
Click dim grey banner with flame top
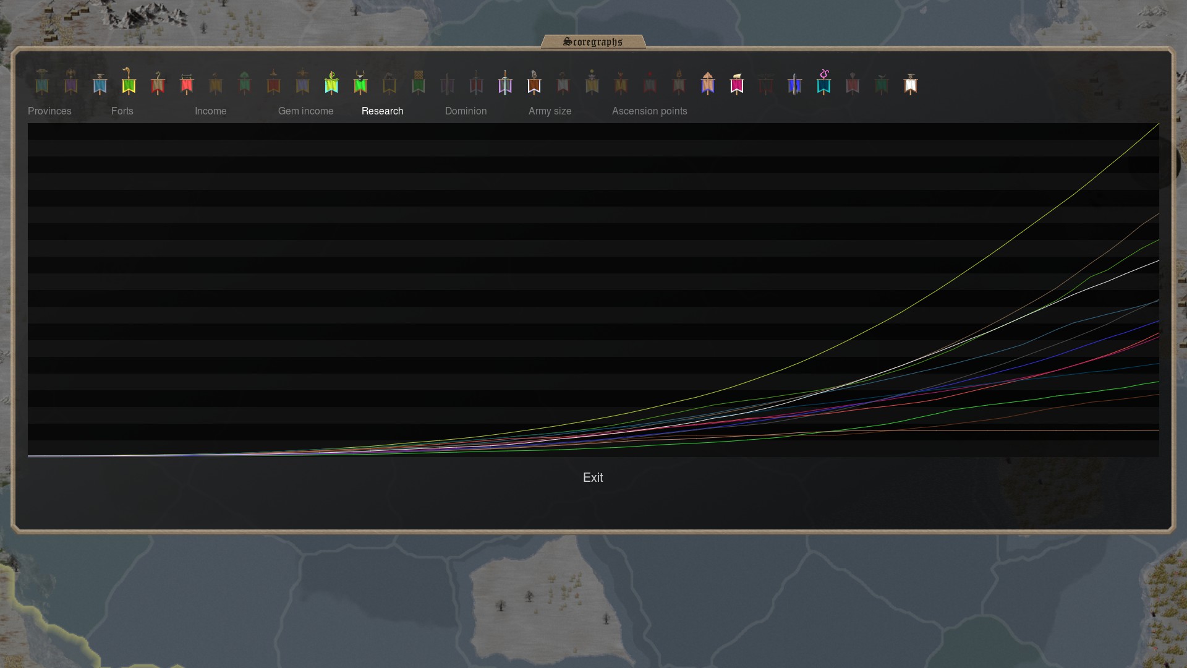[x=679, y=82]
